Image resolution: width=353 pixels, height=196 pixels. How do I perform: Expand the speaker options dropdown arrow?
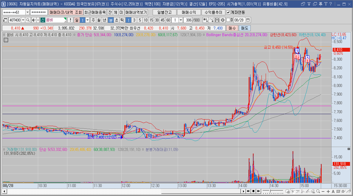coord(38,20)
